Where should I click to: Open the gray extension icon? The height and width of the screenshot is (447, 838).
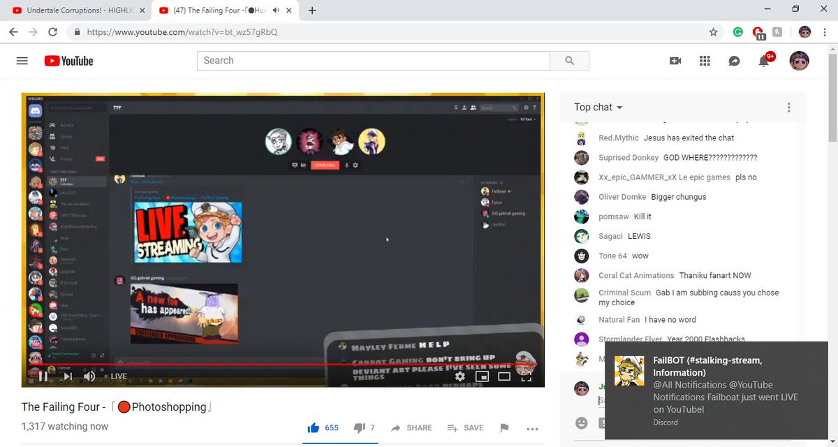point(777,32)
